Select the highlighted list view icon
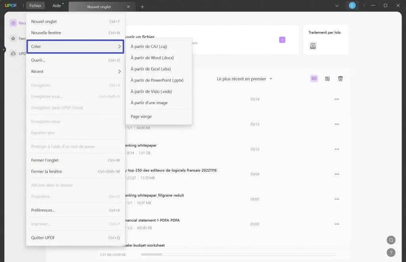Viewport: 406px width, 262px height. (x=314, y=79)
